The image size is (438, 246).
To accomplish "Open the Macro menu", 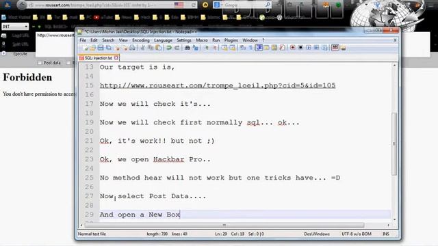I will click(202, 40).
